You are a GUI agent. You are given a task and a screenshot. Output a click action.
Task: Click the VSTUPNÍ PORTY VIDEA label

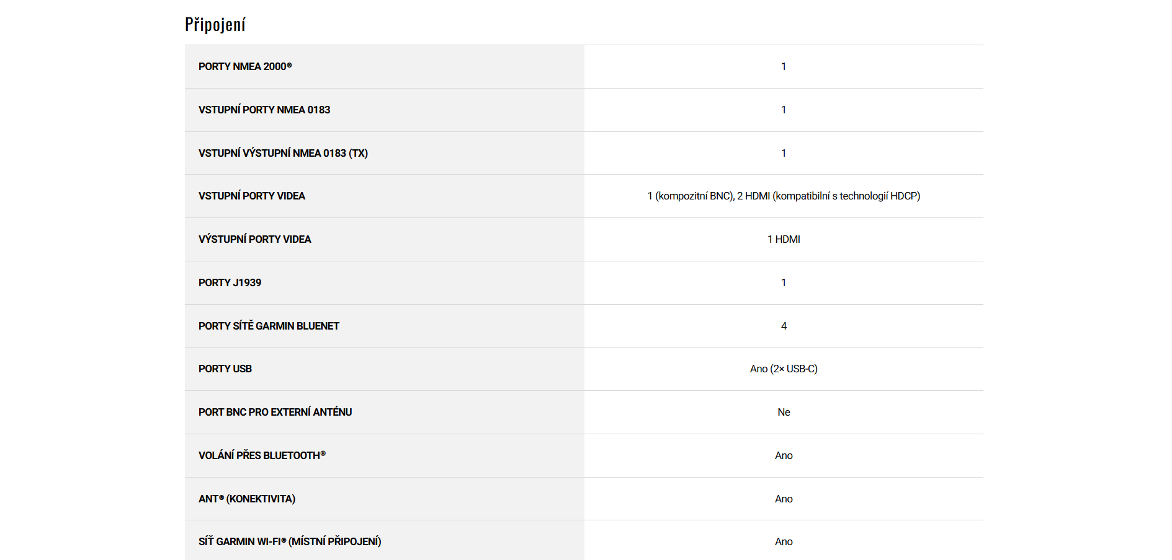[252, 196]
